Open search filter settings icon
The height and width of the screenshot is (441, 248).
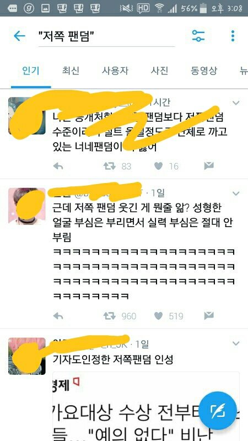[198, 36]
